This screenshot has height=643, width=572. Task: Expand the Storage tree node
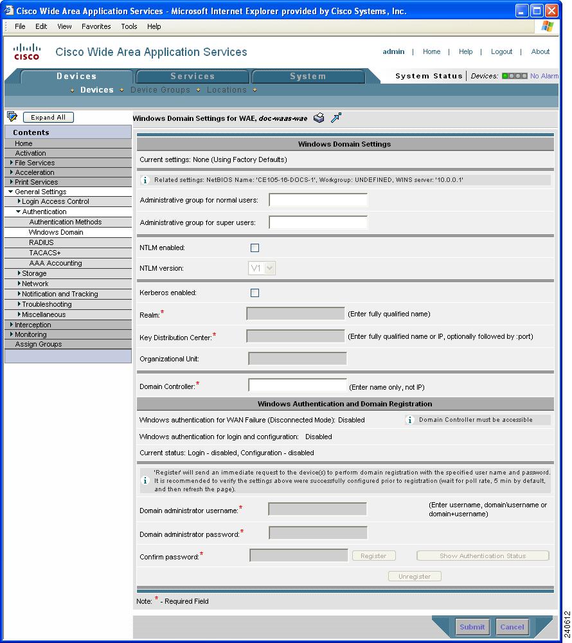pos(19,273)
